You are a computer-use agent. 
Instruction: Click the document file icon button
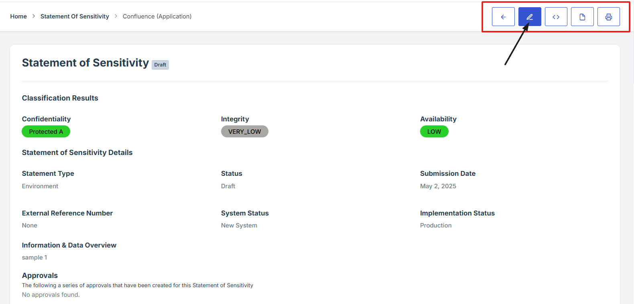coord(582,17)
